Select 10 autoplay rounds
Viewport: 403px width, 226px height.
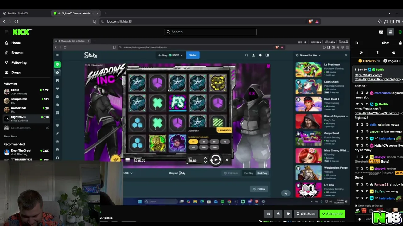point(193,142)
